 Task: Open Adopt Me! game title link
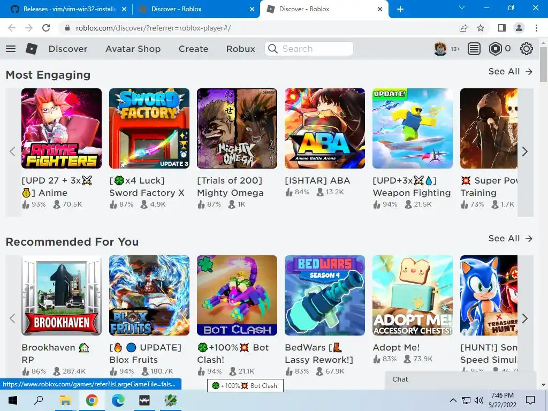(x=397, y=347)
